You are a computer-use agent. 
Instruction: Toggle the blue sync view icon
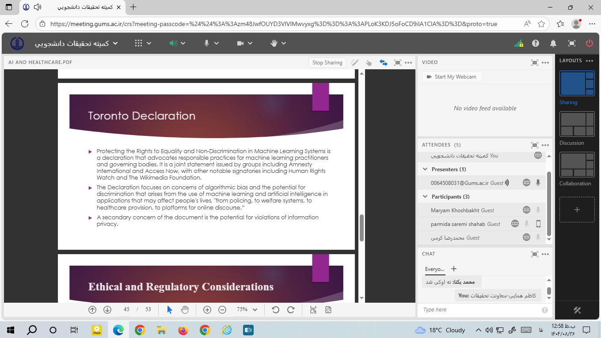pos(384,63)
